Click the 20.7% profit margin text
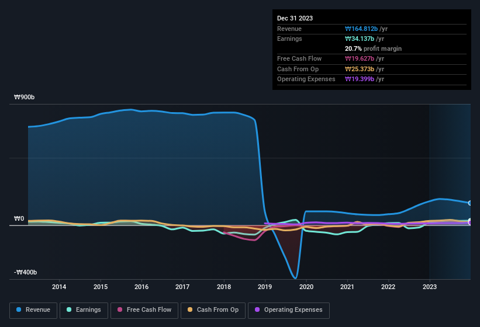The image size is (480, 327). pos(373,48)
